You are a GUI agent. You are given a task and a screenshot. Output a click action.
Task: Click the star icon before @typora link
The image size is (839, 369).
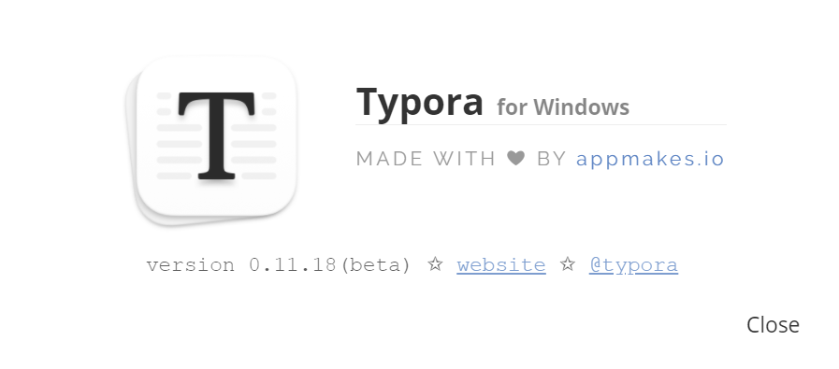tap(567, 264)
